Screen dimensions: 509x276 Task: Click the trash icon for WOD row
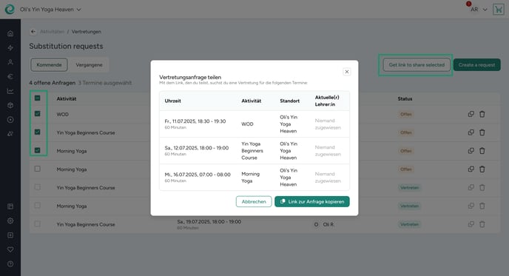pyautogui.click(x=482, y=114)
